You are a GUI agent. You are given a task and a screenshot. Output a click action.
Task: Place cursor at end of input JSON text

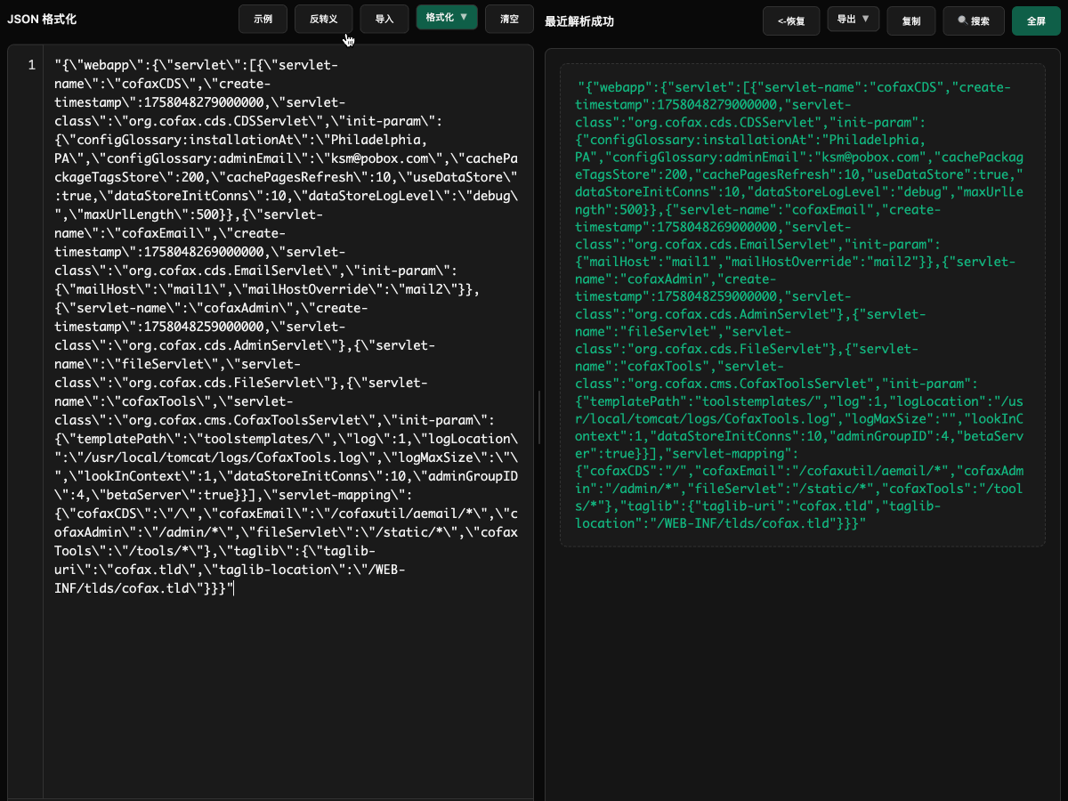coord(233,588)
